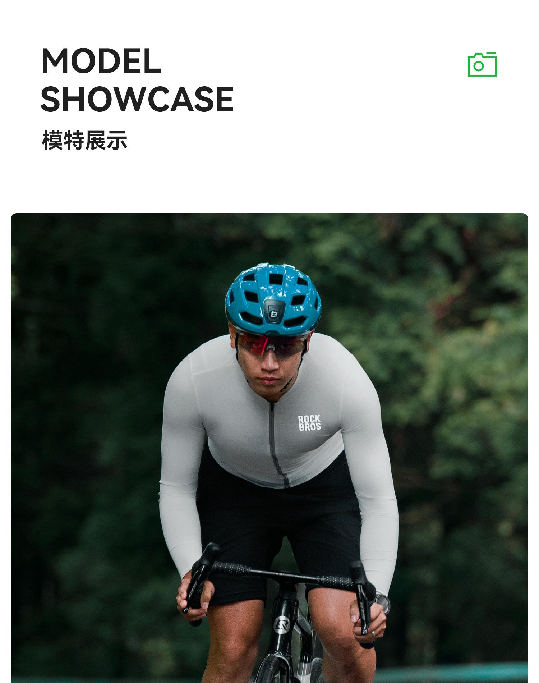Click the blue cycling helmet

273,299
